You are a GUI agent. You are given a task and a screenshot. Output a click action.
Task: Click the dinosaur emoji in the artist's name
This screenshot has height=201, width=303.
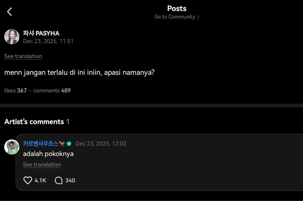click(61, 143)
